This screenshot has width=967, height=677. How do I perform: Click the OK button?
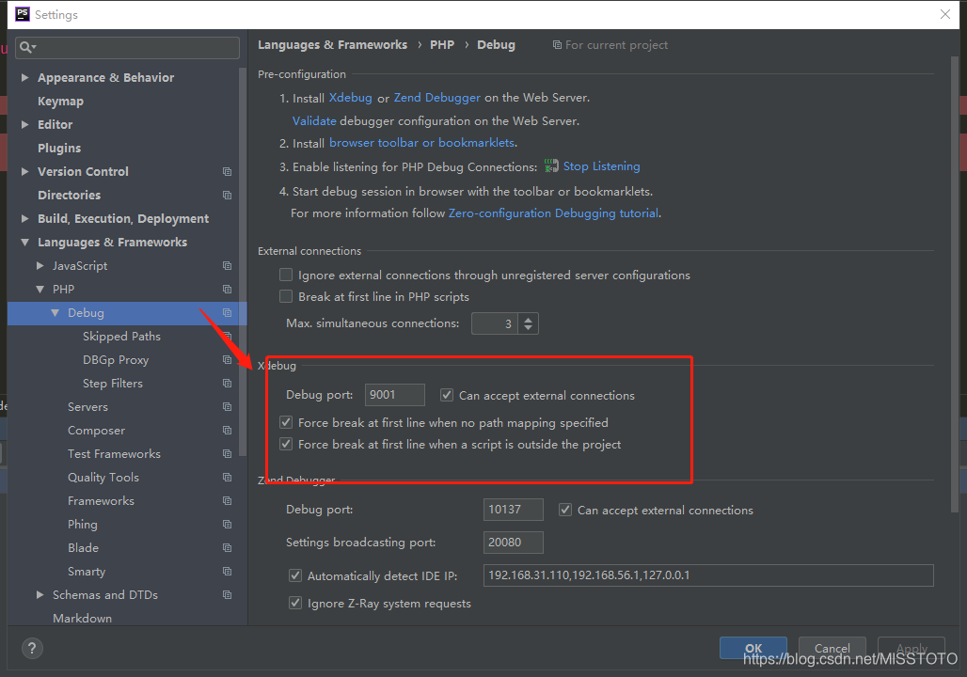753,648
